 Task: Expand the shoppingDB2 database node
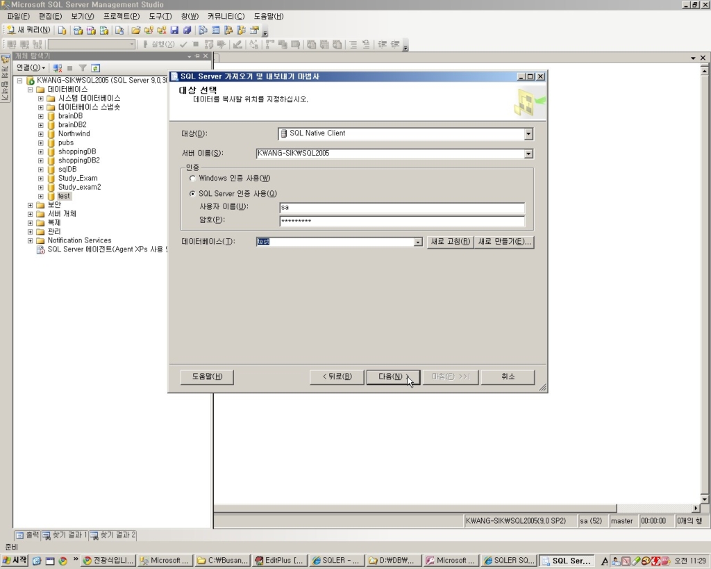point(41,160)
